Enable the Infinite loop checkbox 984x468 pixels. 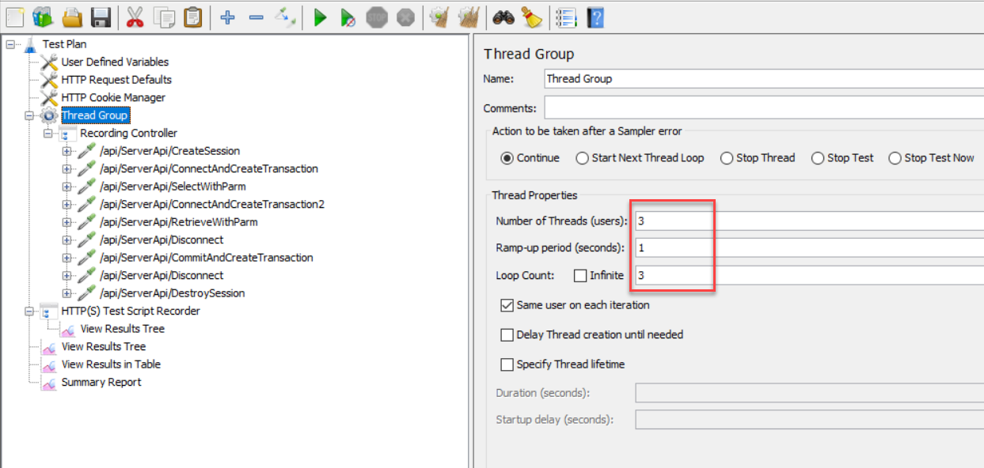click(580, 276)
